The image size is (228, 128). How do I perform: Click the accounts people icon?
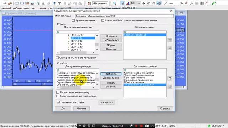coord(89,3)
